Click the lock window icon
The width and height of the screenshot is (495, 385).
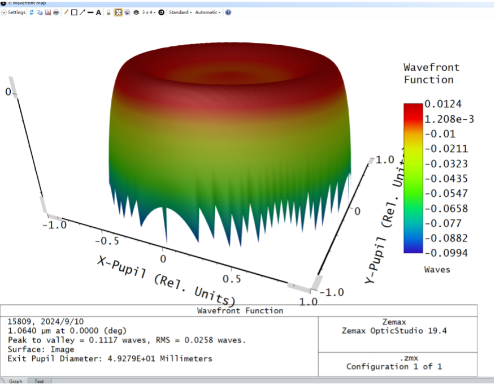[108, 12]
